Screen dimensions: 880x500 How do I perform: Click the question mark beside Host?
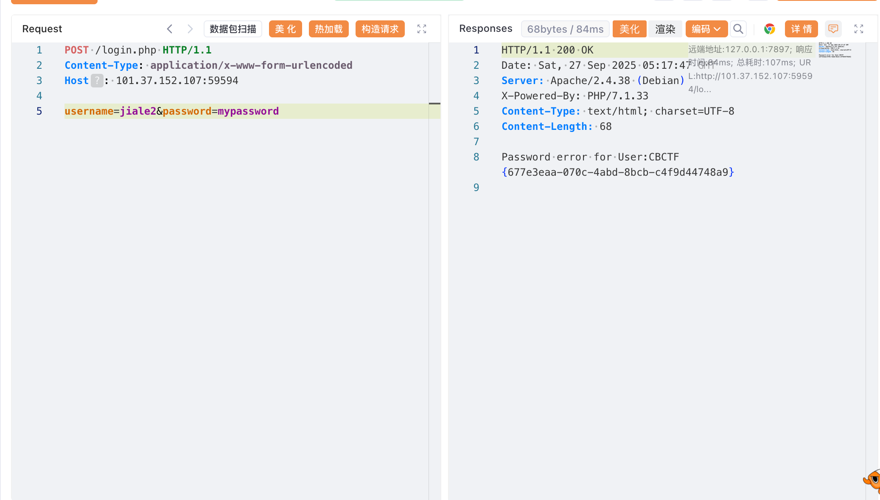coord(97,81)
